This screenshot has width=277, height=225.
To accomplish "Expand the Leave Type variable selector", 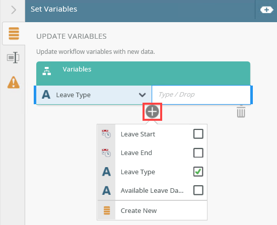I will pyautogui.click(x=94, y=95).
